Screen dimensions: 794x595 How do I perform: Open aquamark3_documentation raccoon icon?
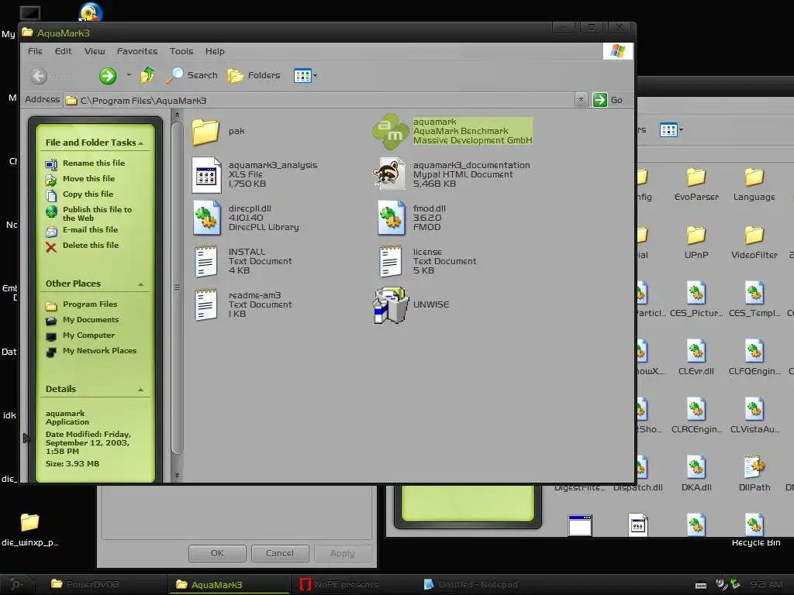click(x=390, y=174)
